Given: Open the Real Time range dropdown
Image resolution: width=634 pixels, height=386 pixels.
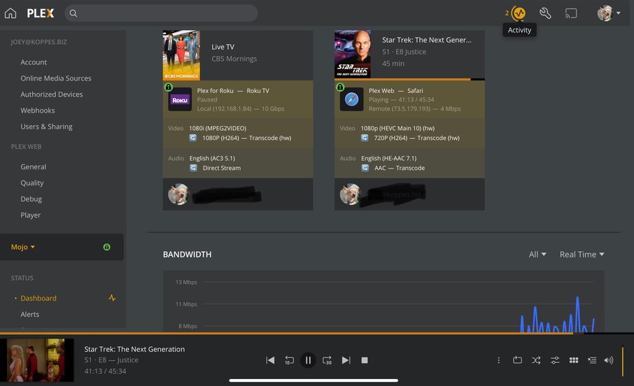Looking at the screenshot, I should pyautogui.click(x=582, y=255).
